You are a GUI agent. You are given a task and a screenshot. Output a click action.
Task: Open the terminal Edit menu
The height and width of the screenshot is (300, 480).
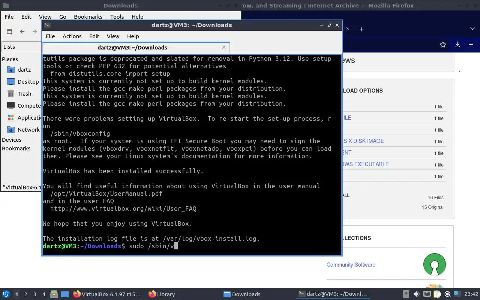click(x=94, y=36)
